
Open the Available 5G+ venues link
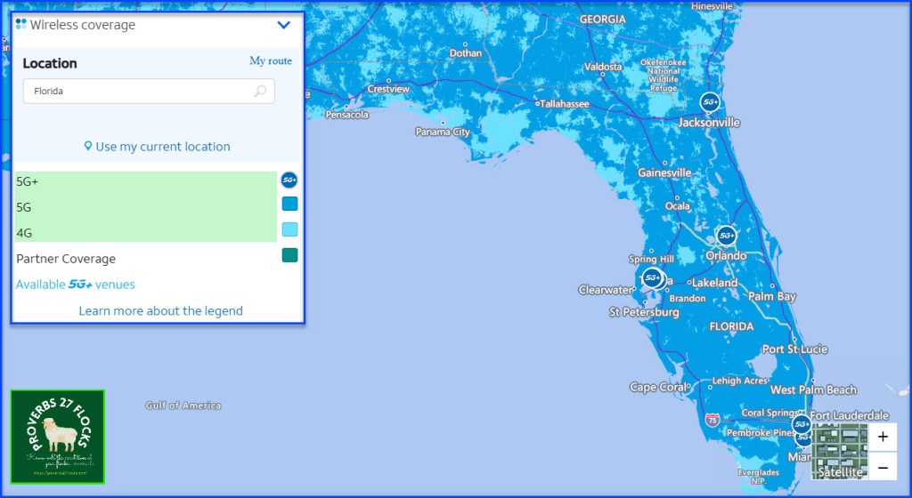(x=76, y=285)
